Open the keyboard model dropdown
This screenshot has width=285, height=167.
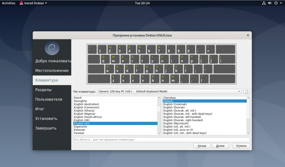point(170,92)
